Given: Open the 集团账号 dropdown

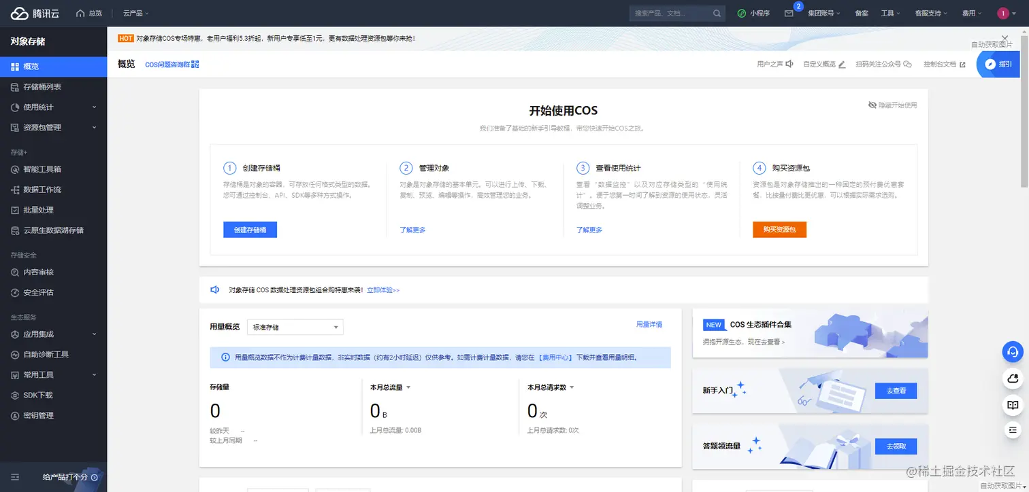Looking at the screenshot, I should point(823,13).
